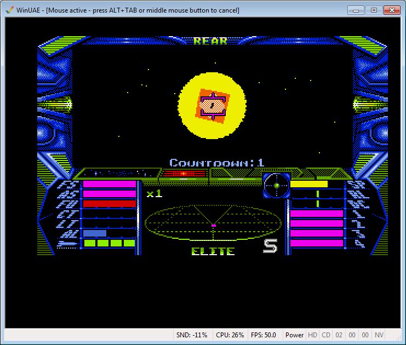Click the large S station indicator
406x345 pixels.
pos(270,246)
